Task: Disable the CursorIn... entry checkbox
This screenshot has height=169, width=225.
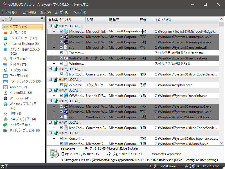Action: (61, 138)
